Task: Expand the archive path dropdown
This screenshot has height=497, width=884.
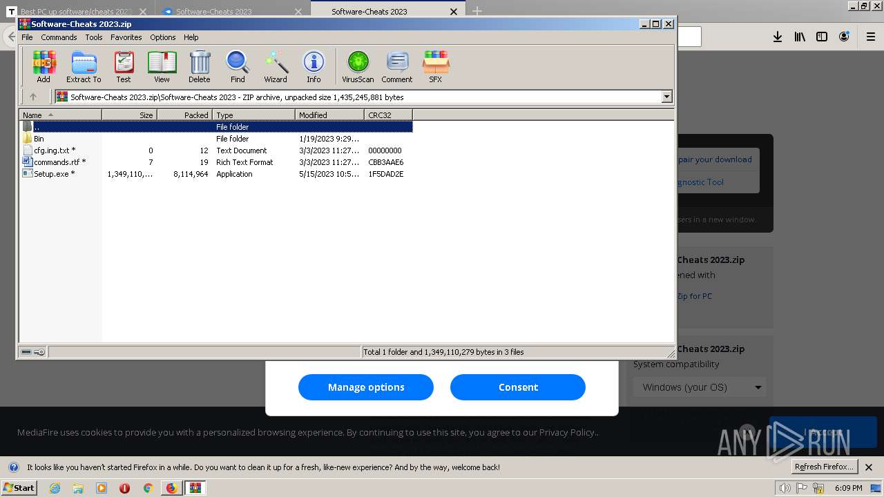Action: click(667, 97)
